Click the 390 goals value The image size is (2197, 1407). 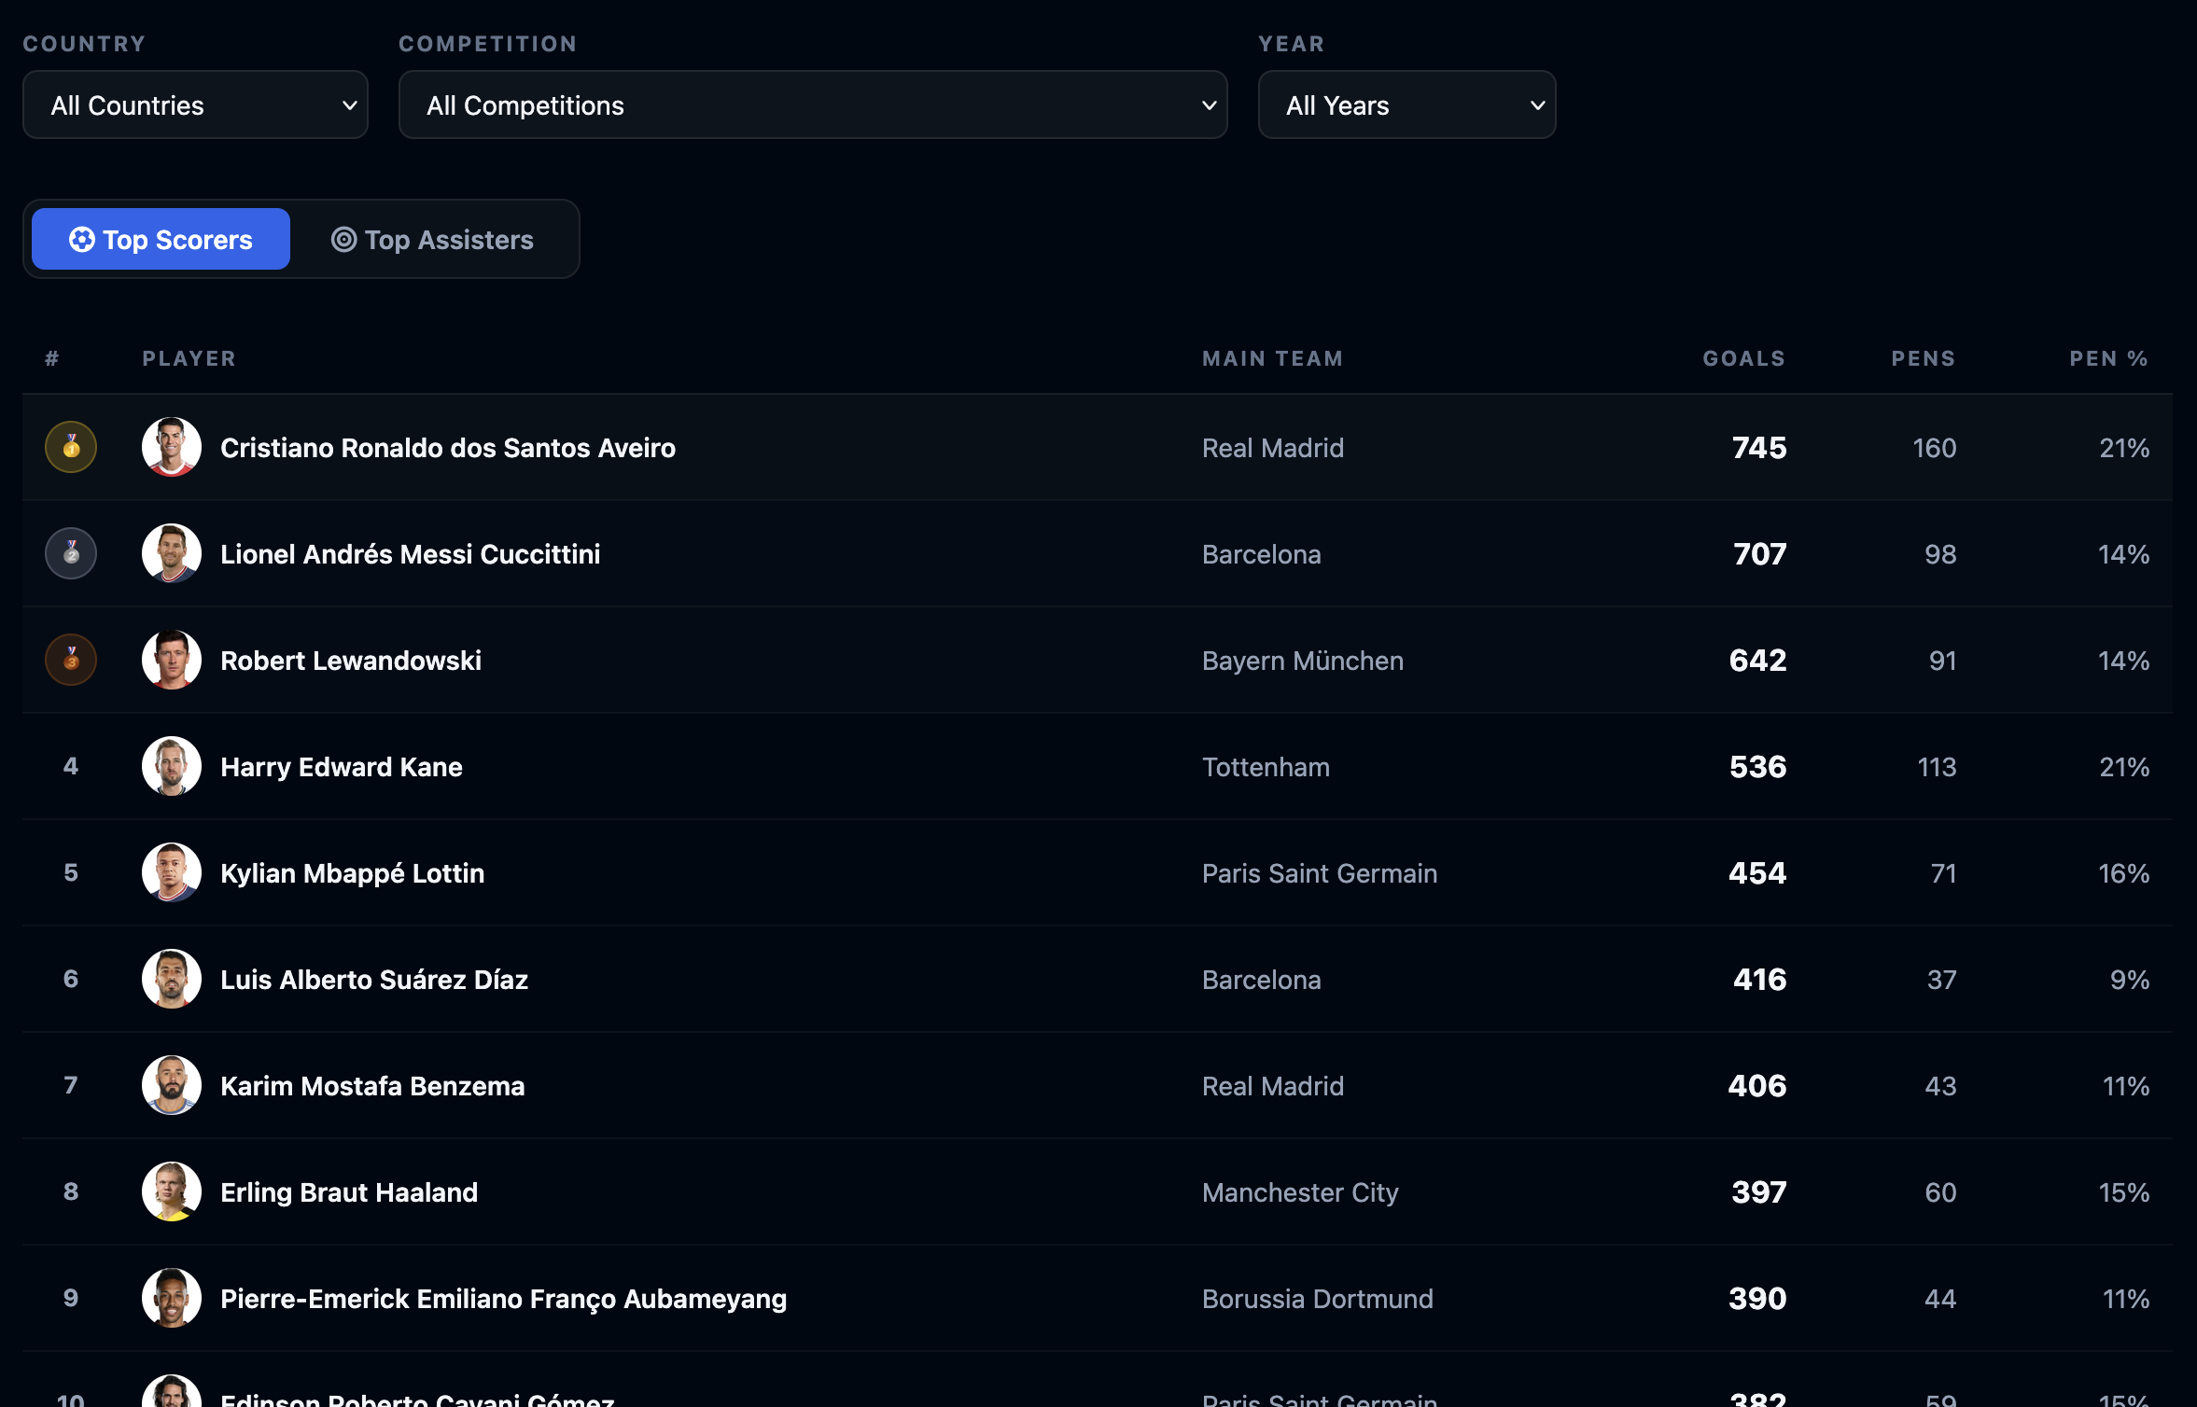[x=1757, y=1299]
